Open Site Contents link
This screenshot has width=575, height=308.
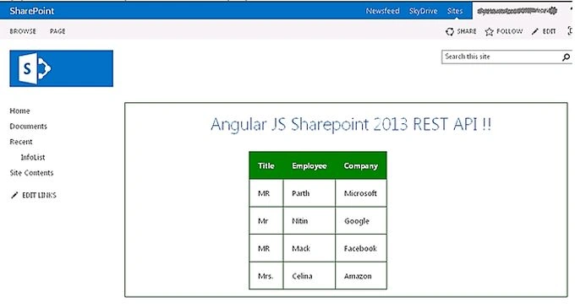point(31,173)
